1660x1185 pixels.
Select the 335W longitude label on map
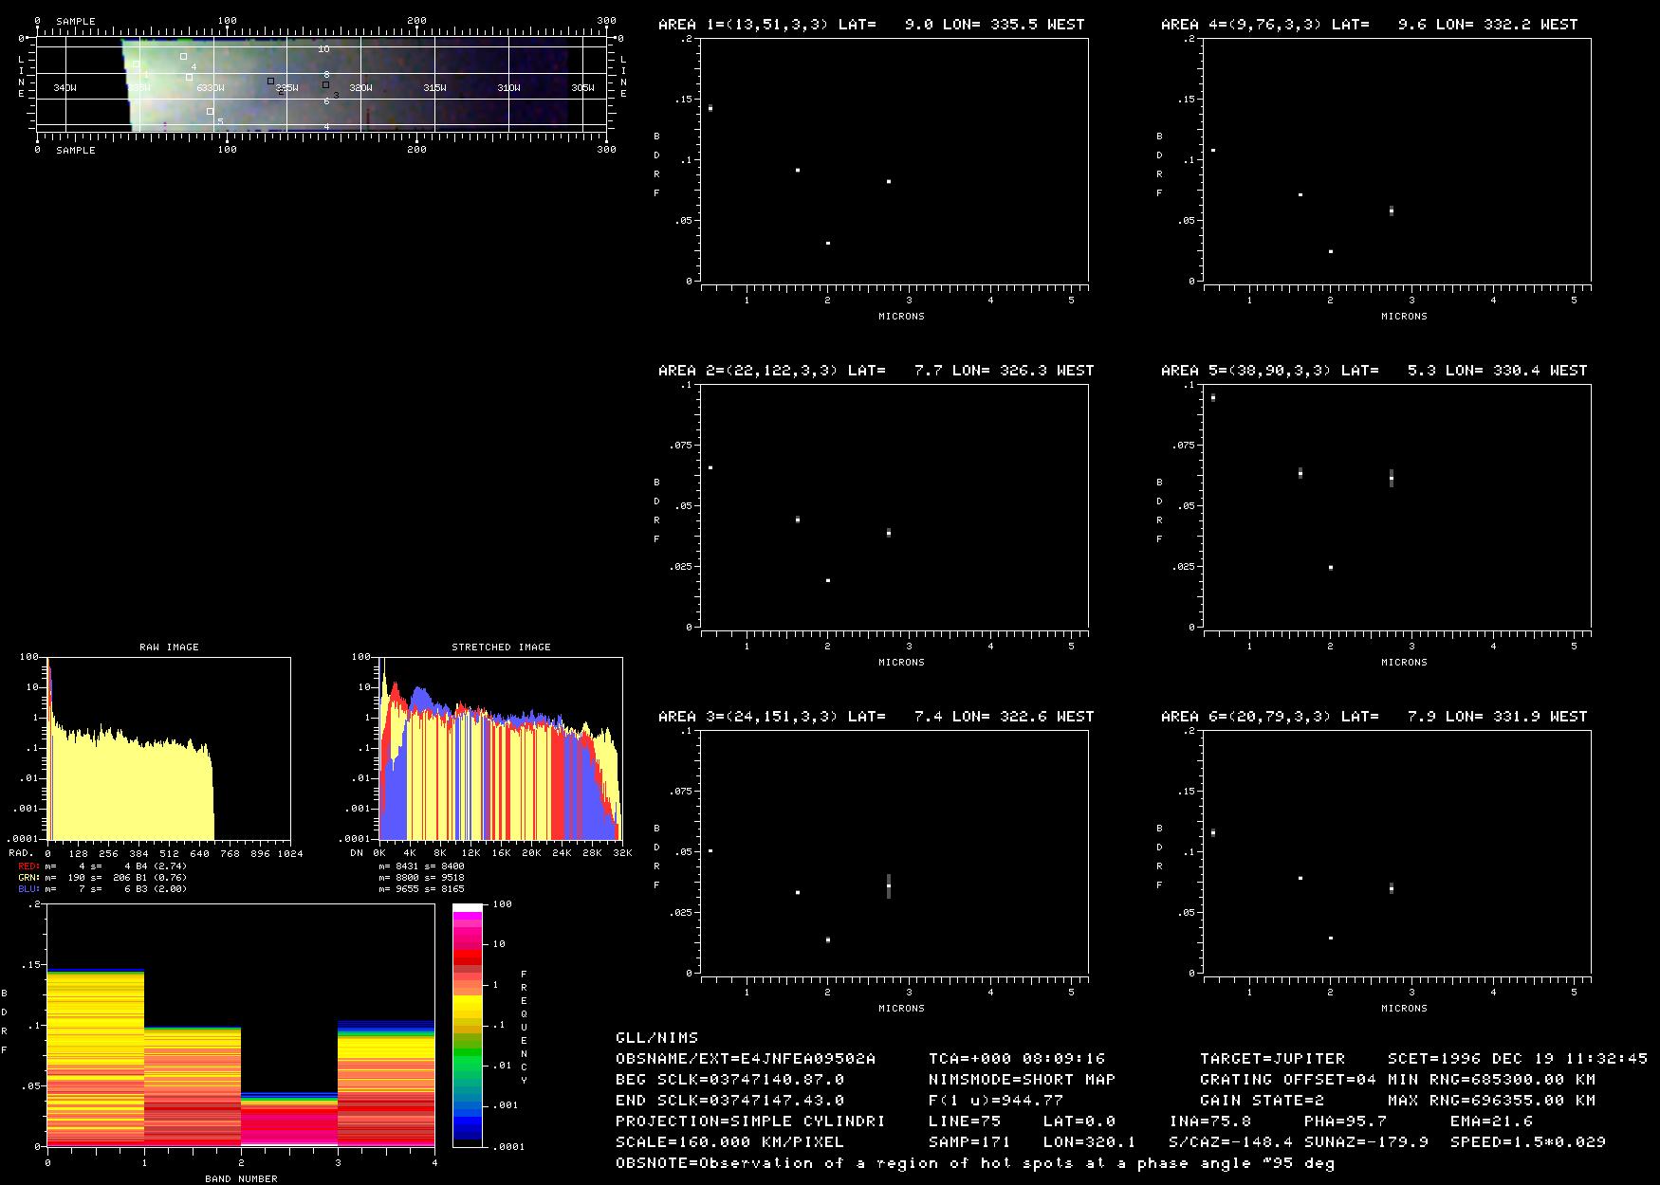coord(138,88)
